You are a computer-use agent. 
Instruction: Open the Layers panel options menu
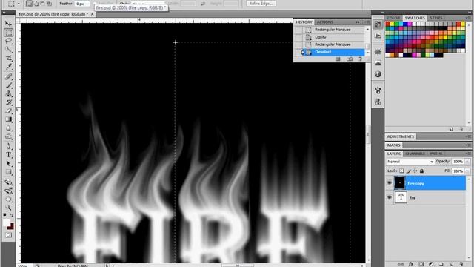(468, 154)
